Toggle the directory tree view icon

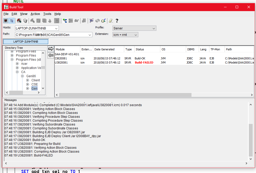coord(12,21)
